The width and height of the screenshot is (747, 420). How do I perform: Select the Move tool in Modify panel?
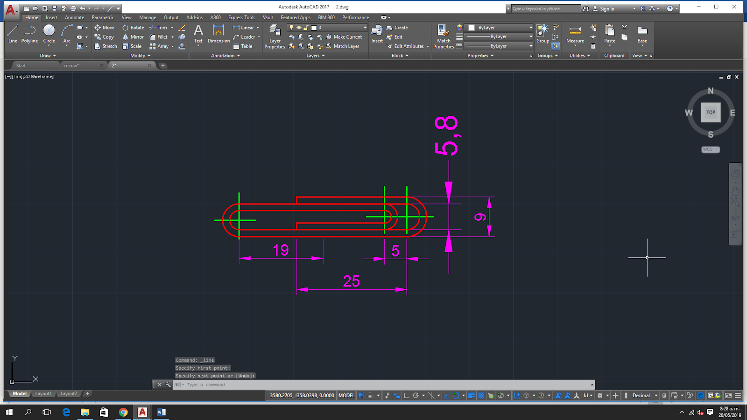(x=105, y=28)
